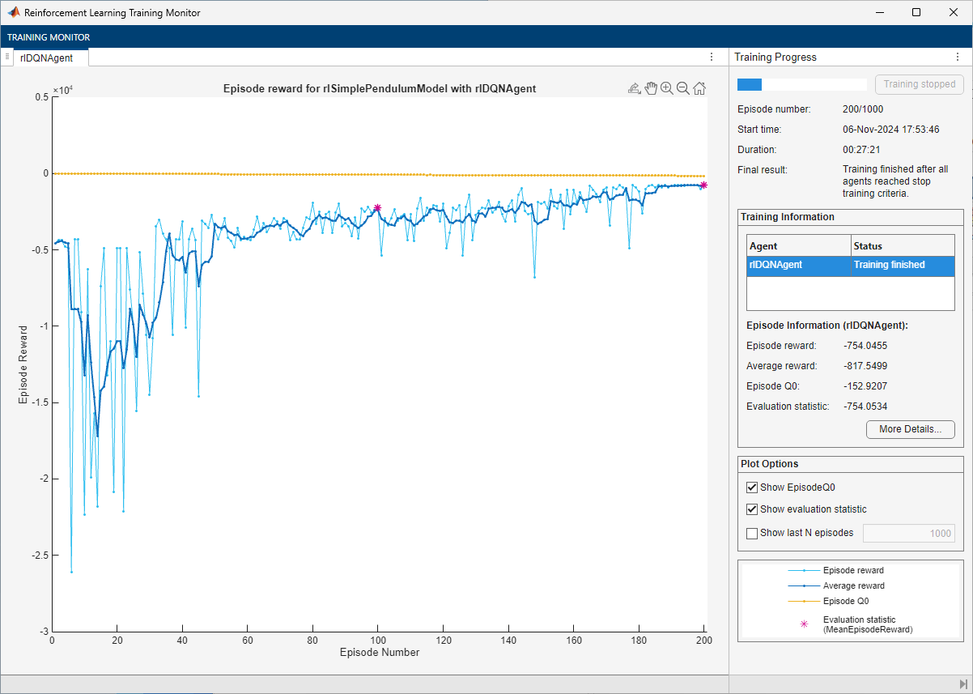This screenshot has height=694, width=973.
Task: Activate the Zoom In magnifier
Action: (667, 89)
